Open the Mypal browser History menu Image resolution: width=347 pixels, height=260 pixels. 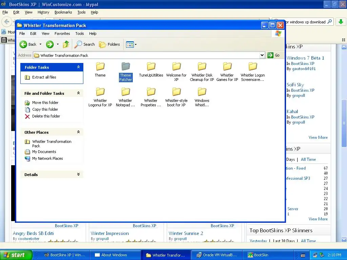tap(43, 13)
